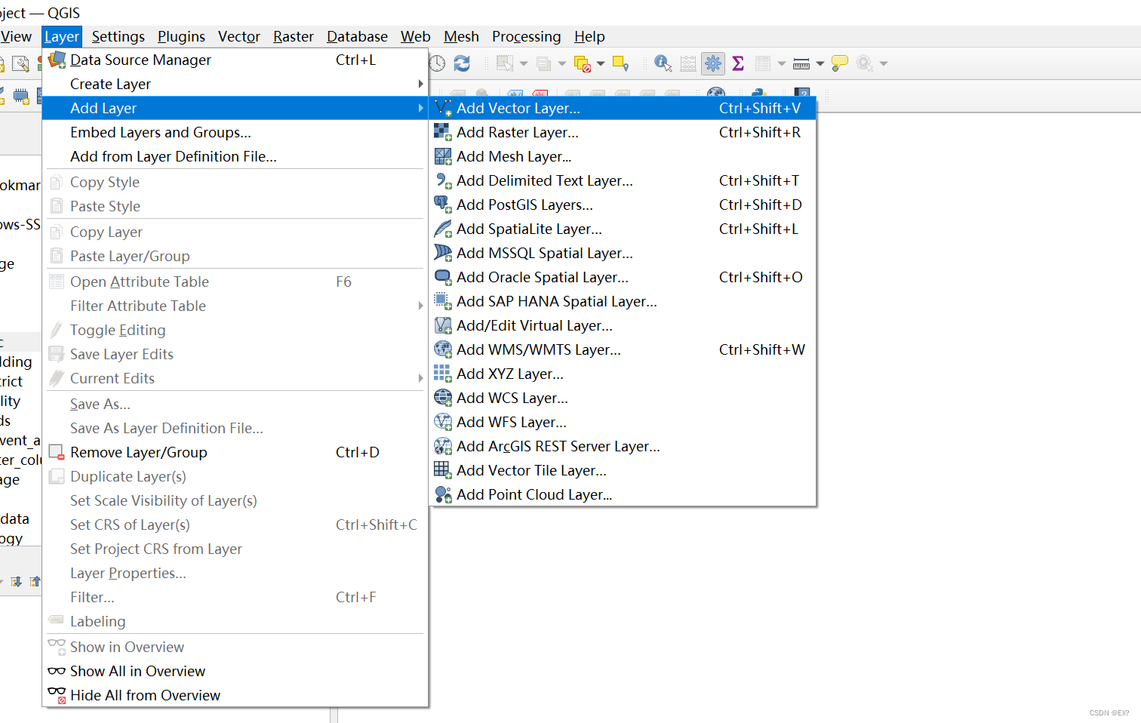
Task: Toggle Show Map Tips icon
Action: (x=839, y=63)
